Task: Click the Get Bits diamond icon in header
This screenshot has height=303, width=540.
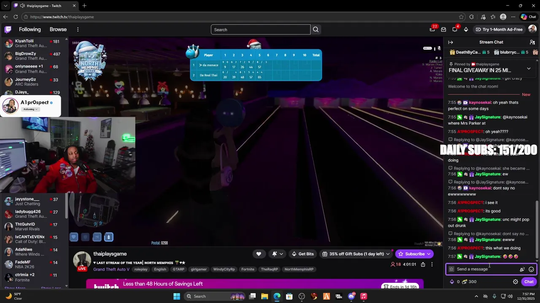Action: pyautogui.click(x=466, y=29)
